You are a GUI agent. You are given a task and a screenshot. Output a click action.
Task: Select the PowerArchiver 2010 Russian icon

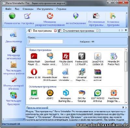pyautogui.click(x=50, y=72)
